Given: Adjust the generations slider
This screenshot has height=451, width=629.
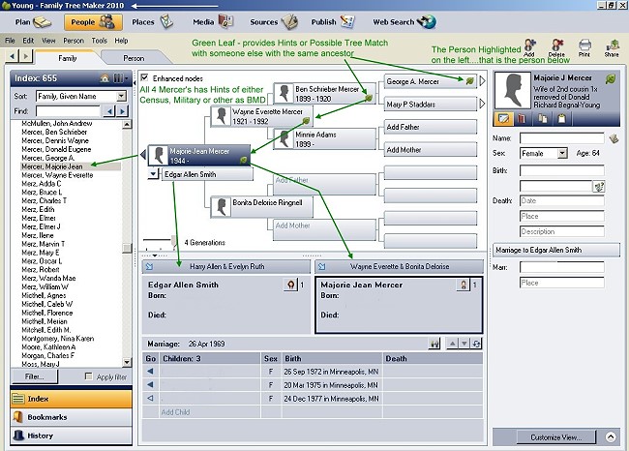Looking at the screenshot, I should click(x=173, y=240).
